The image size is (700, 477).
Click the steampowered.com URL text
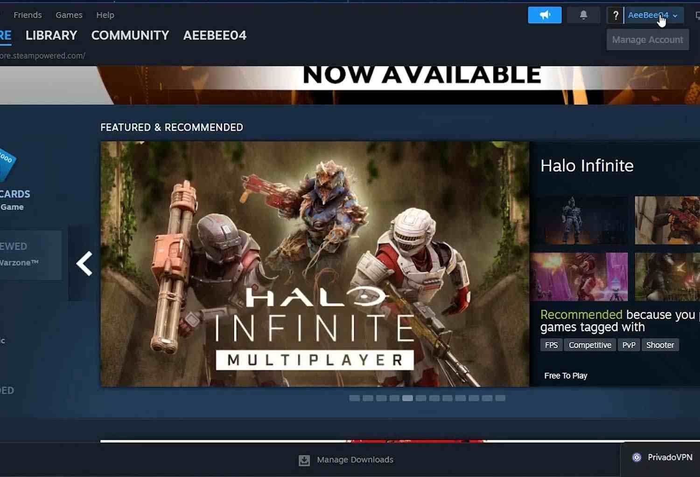[42, 56]
